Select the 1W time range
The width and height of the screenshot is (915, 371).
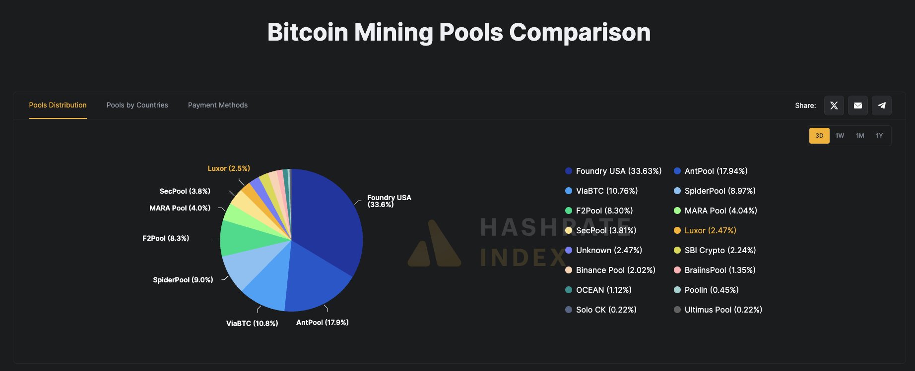tap(840, 135)
